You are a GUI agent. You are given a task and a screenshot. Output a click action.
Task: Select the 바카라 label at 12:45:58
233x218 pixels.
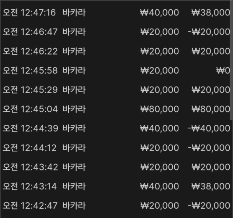[74, 70]
